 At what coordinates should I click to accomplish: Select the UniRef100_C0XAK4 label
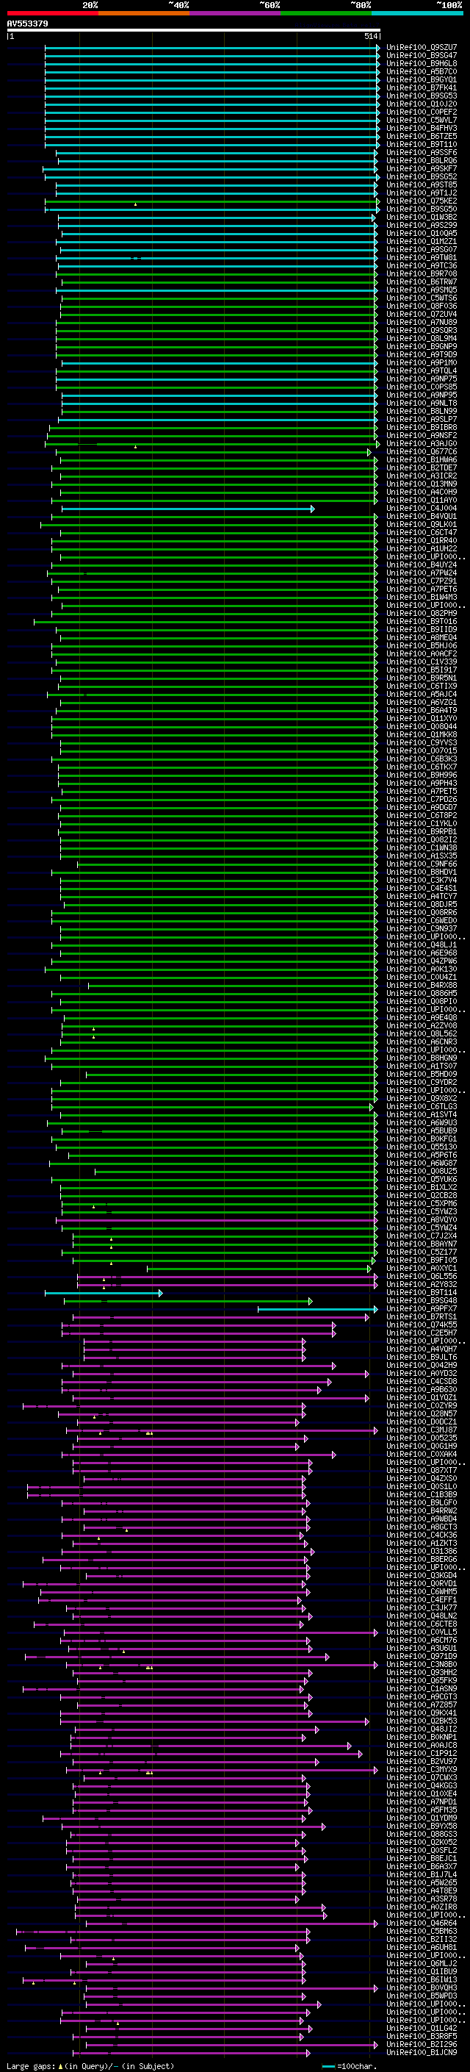pyautogui.click(x=421, y=1455)
